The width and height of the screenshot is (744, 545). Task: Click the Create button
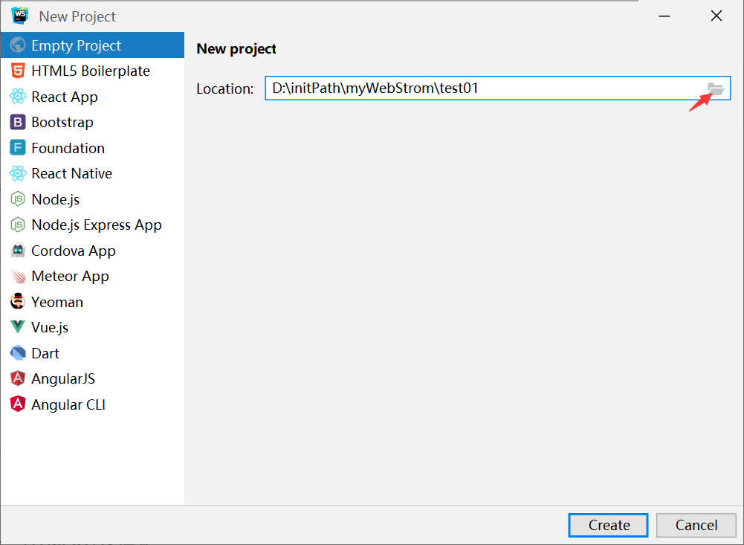[x=607, y=525]
